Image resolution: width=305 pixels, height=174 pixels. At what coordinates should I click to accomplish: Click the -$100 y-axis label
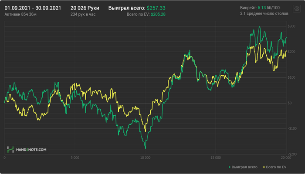tap(291, 128)
